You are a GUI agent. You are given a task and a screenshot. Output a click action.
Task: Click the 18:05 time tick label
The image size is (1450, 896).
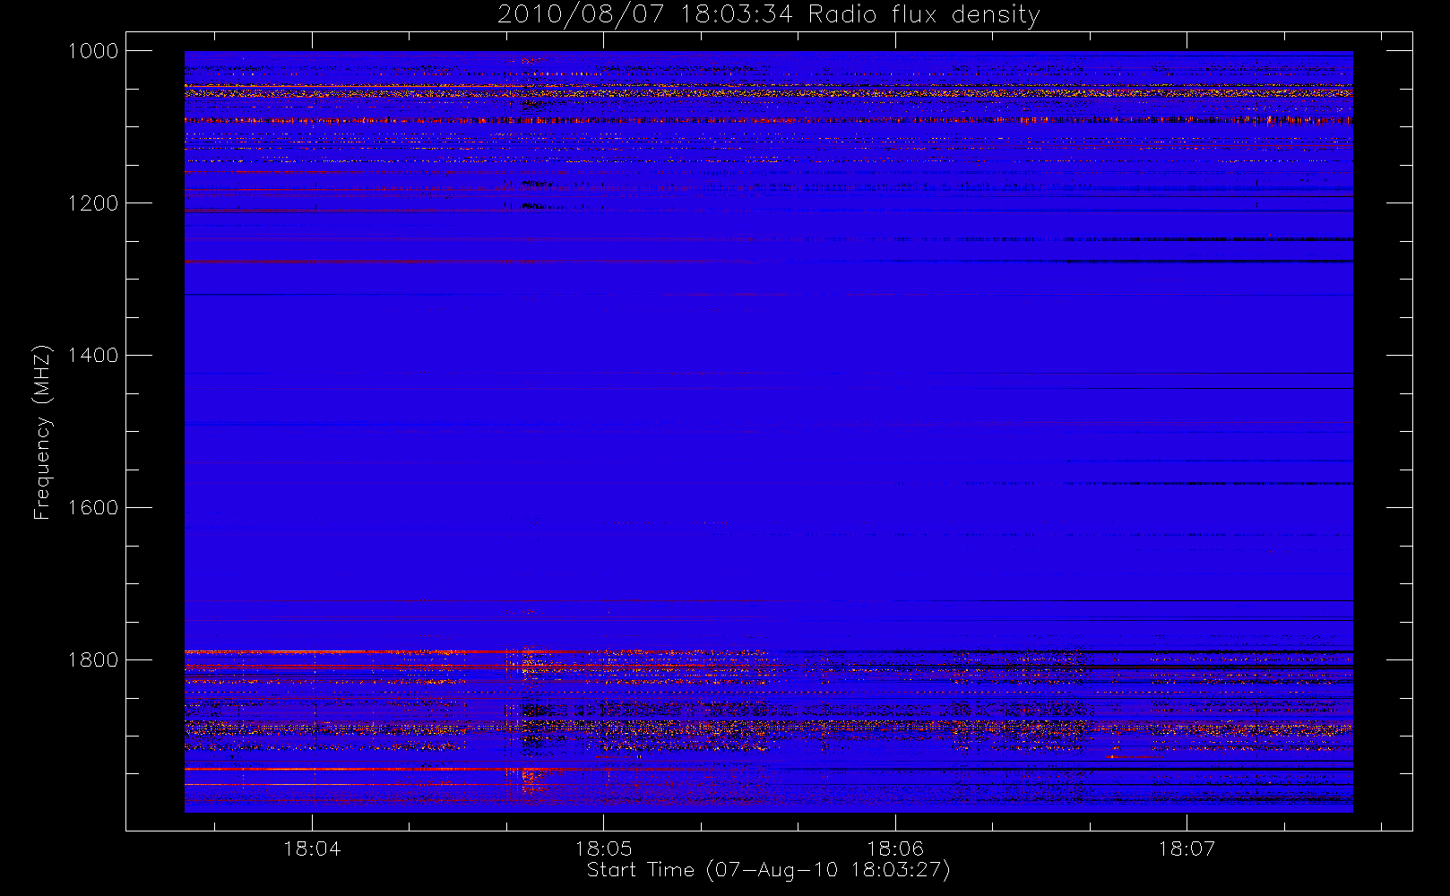pyautogui.click(x=603, y=849)
